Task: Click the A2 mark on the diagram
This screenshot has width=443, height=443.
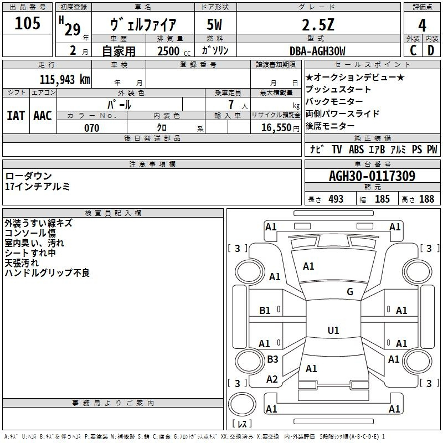Action: (272, 379)
